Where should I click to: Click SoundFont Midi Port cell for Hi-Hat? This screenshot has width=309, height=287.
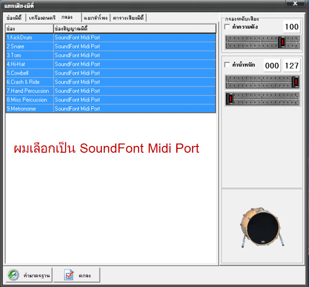click(135, 64)
